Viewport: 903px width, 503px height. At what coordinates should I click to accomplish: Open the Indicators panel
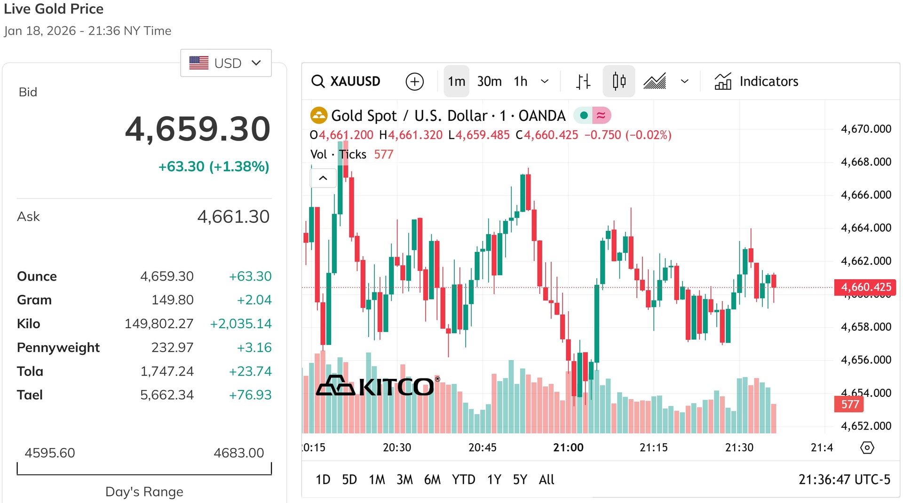click(x=756, y=81)
